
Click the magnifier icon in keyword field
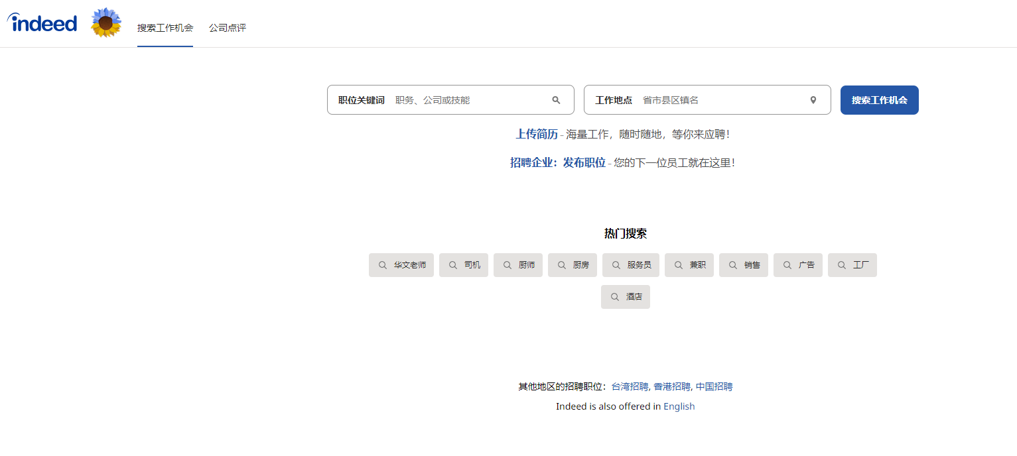(x=556, y=100)
